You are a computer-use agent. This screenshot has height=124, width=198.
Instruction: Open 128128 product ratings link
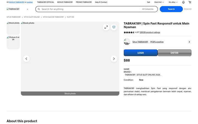(150, 33)
